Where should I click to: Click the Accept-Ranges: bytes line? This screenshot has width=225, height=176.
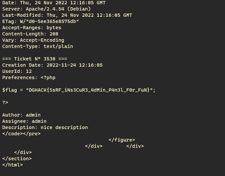(x=32, y=28)
